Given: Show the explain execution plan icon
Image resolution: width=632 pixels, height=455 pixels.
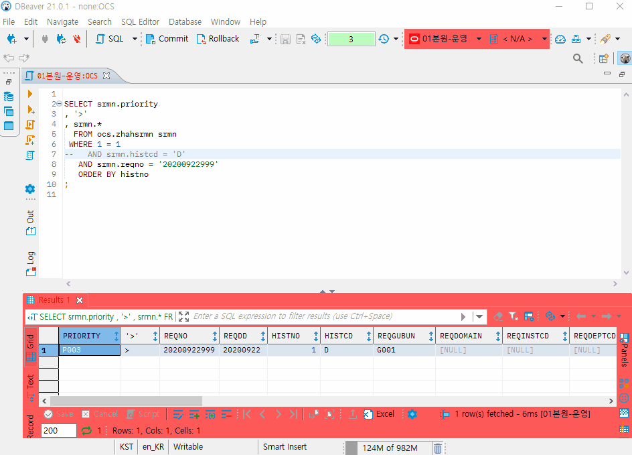Looking at the screenshot, I should click(x=30, y=155).
